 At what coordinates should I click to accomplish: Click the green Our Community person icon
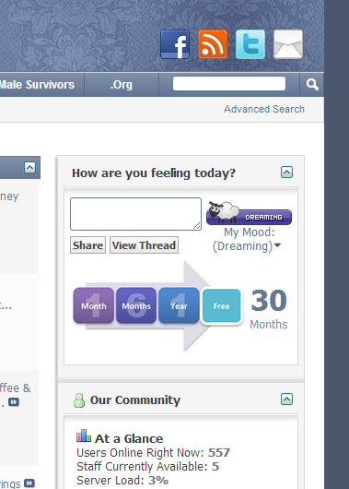coord(79,400)
